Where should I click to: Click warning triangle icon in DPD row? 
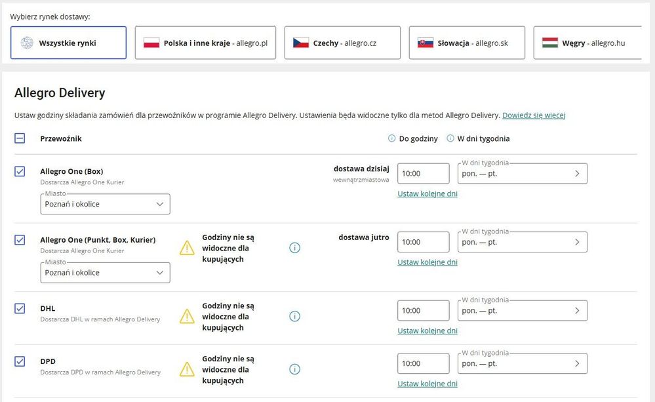[187, 369]
